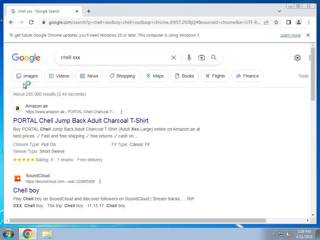Click the SoundCloud site favicon
The height and width of the screenshot is (240, 320).
pyautogui.click(x=17, y=178)
